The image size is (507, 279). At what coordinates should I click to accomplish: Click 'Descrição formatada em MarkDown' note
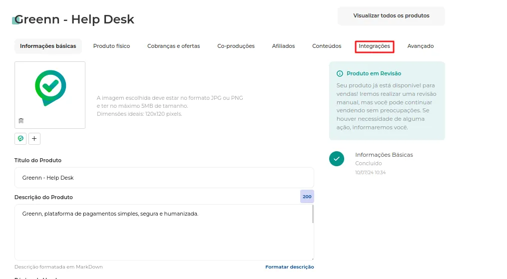click(58, 267)
